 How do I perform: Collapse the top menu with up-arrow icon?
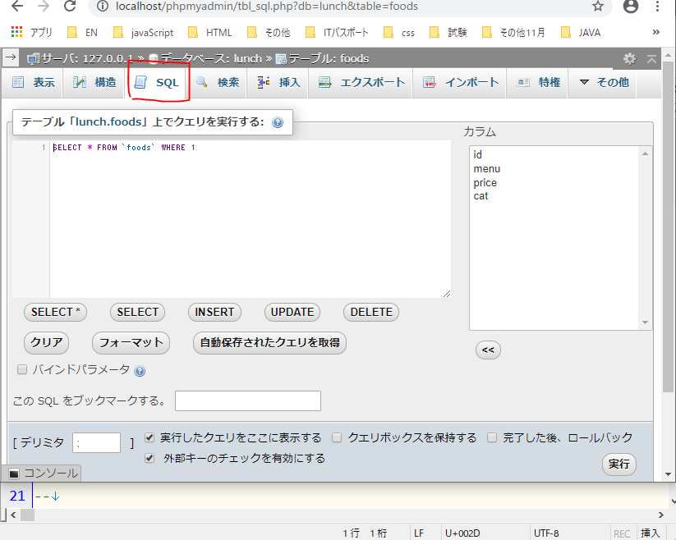click(x=651, y=59)
